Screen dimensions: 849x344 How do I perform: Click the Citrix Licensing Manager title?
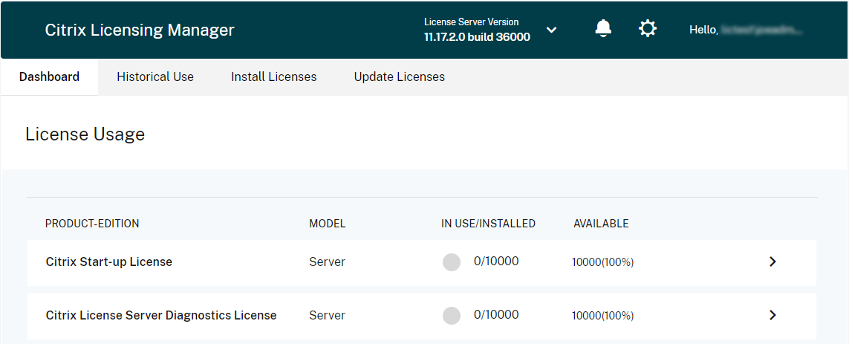pyautogui.click(x=140, y=30)
